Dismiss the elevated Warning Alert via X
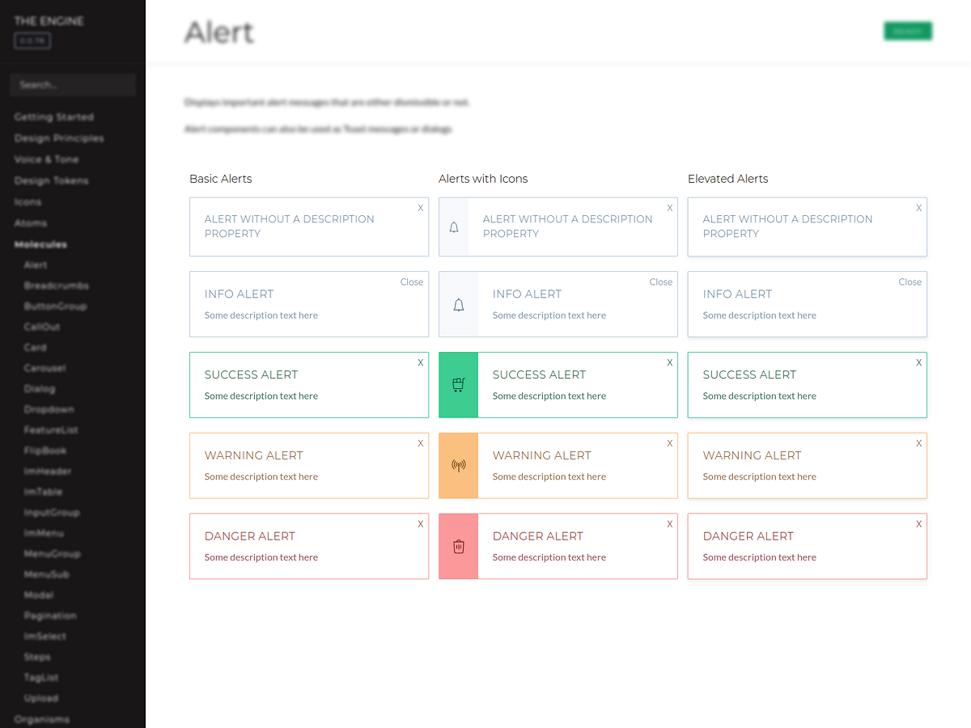Image resolution: width=971 pixels, height=728 pixels. click(x=918, y=443)
